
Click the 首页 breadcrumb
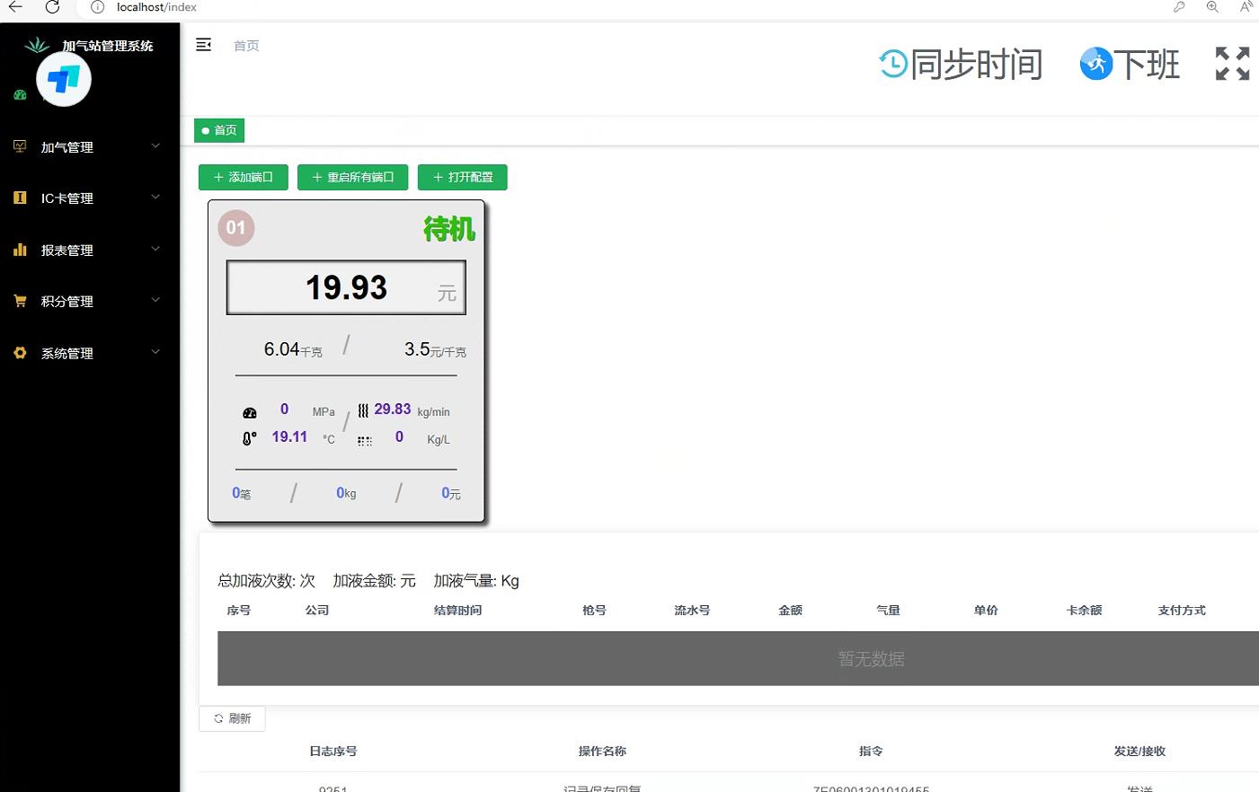[x=246, y=46]
